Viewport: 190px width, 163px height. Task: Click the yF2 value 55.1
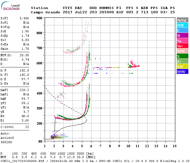[x=25, y=103]
